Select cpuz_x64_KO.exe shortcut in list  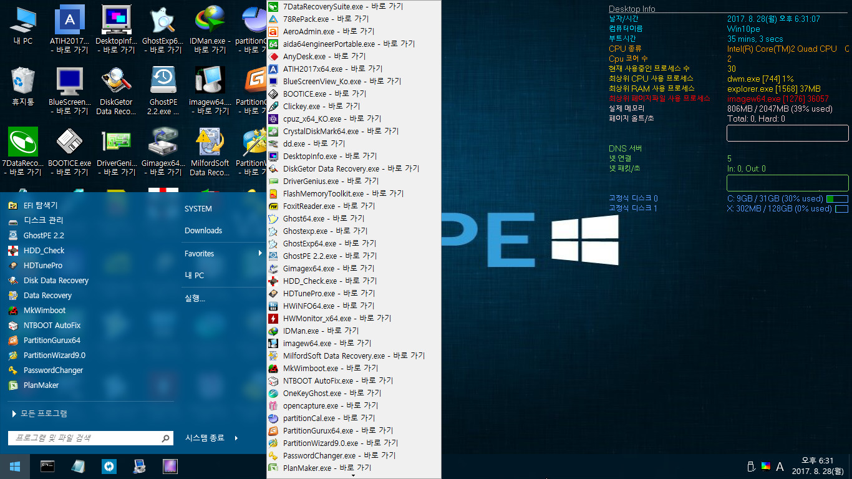click(354, 119)
